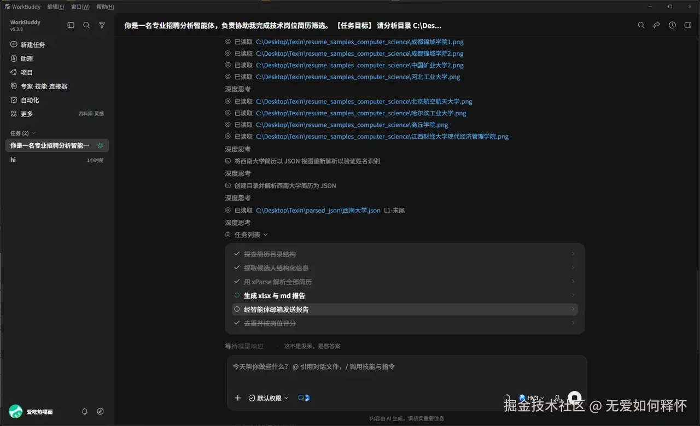Image resolution: width=700 pixels, height=426 pixels.
Task: Click the checkmark of 探查简历目录结构
Action: click(237, 254)
